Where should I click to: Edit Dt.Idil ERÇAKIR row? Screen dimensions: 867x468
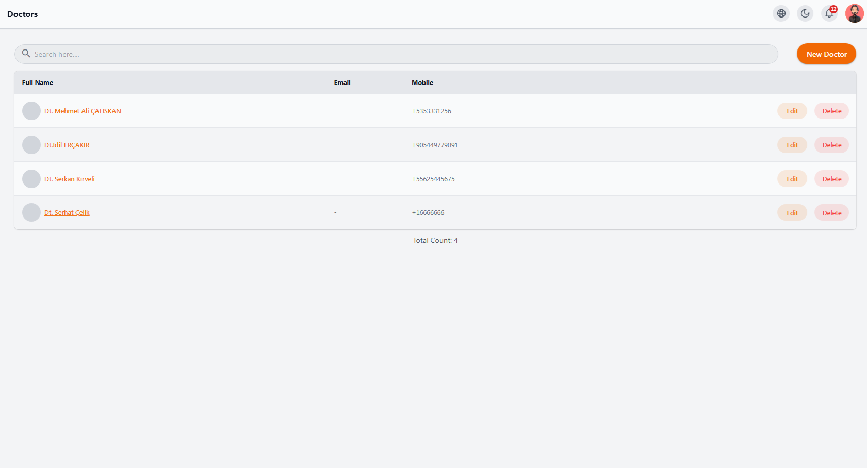pos(792,145)
